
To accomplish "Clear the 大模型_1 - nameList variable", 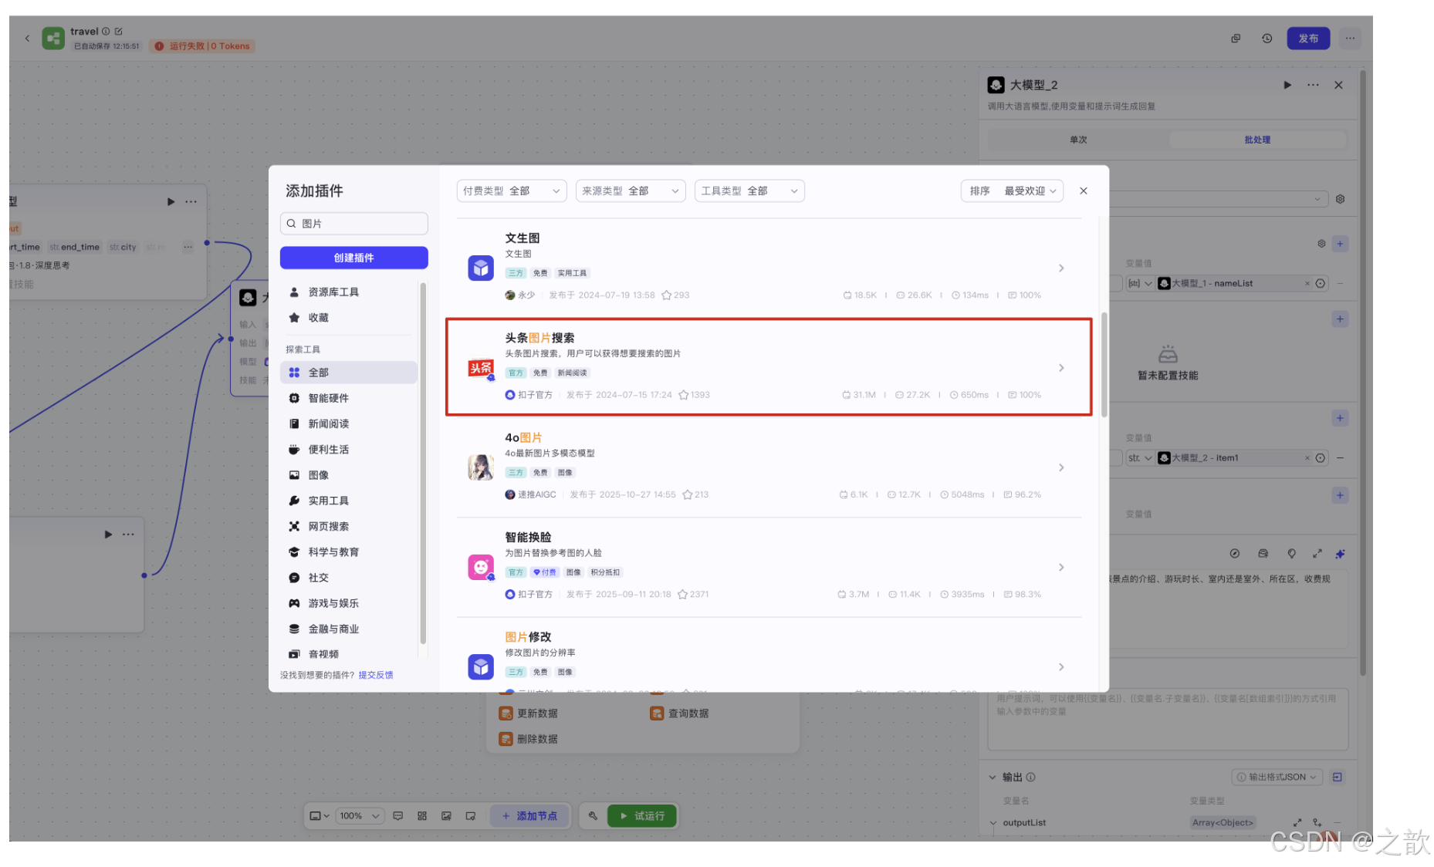I will click(1307, 283).
